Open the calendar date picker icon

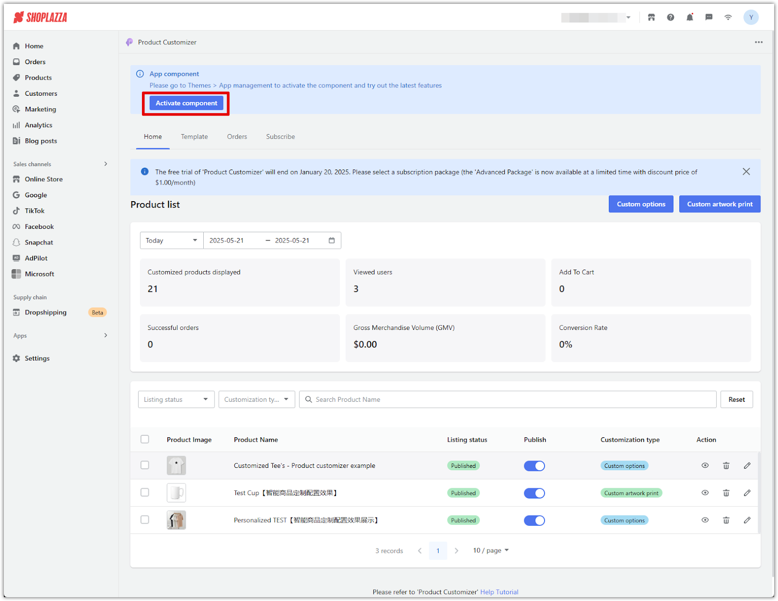click(x=332, y=240)
